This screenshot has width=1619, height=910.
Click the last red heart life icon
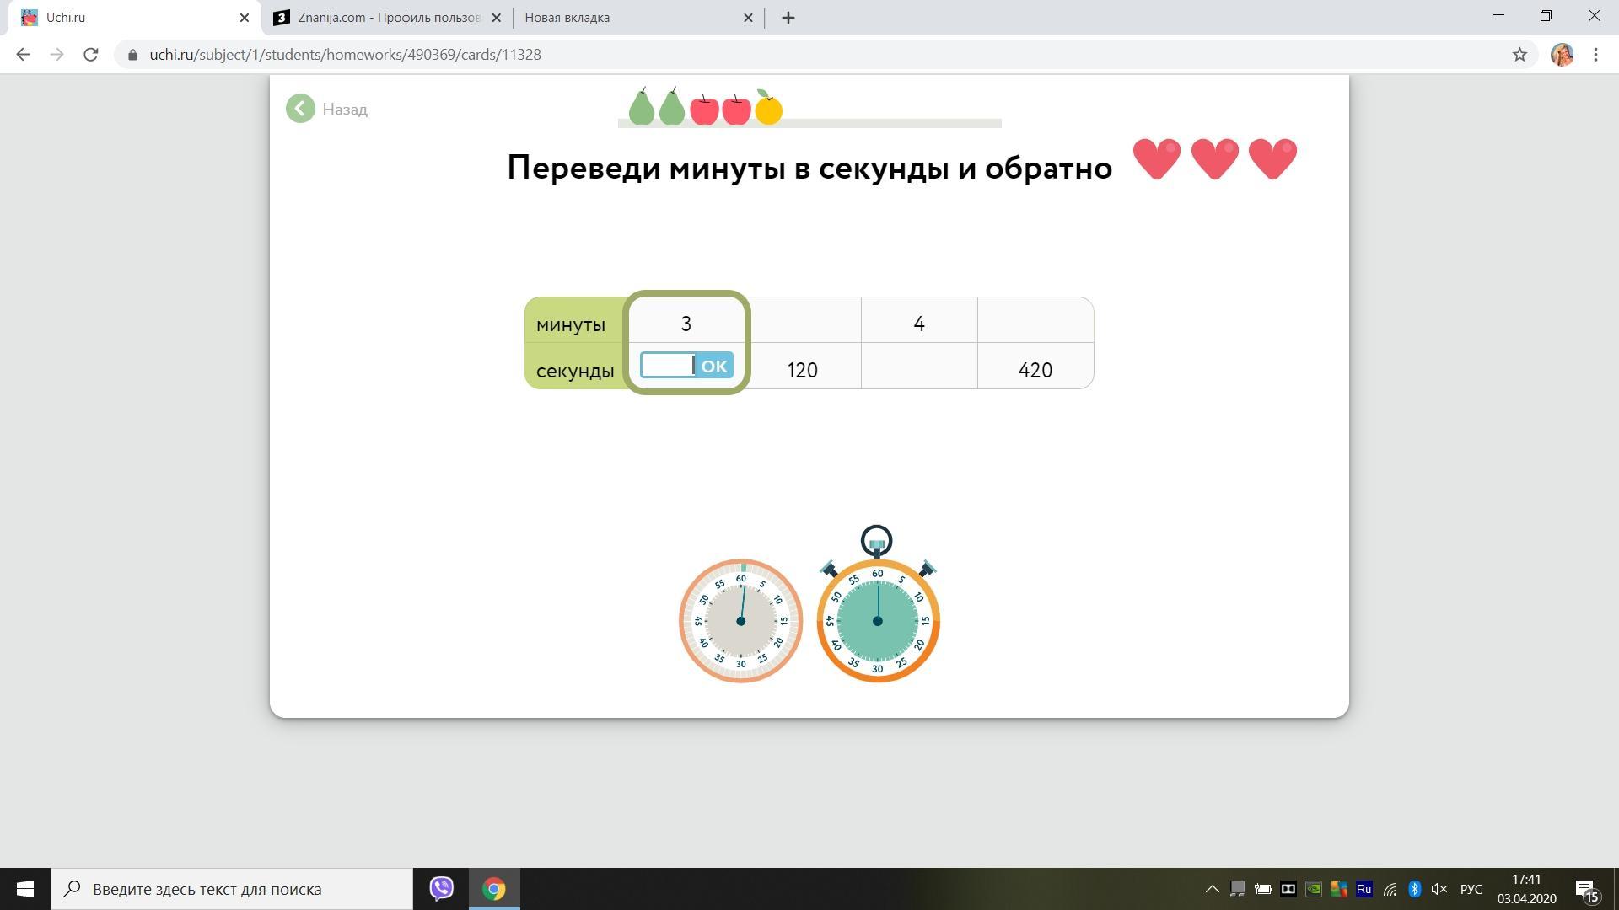pyautogui.click(x=1272, y=158)
